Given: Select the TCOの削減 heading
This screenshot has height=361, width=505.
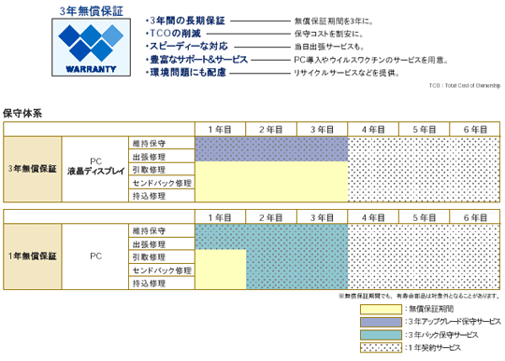Looking at the screenshot, I should click(x=175, y=34).
